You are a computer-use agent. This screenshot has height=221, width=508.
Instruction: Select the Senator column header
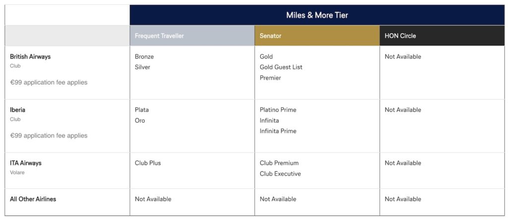tap(270, 36)
